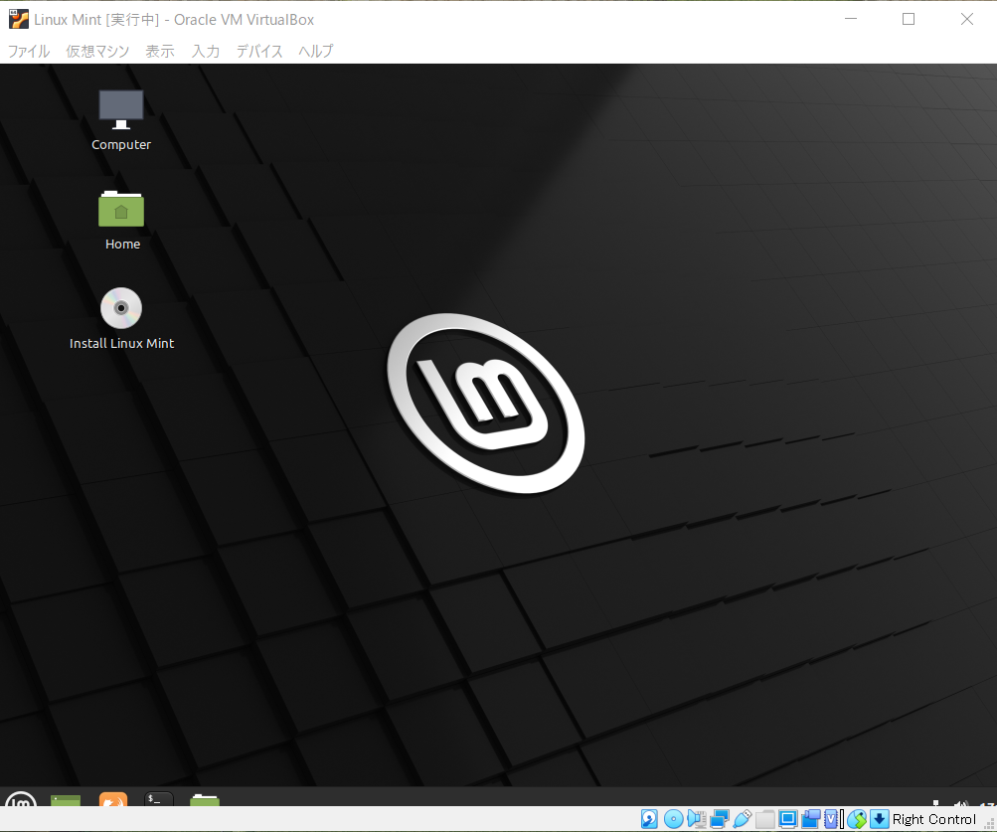
Task: Click the mouse integration status icon
Action: pyautogui.click(x=857, y=819)
